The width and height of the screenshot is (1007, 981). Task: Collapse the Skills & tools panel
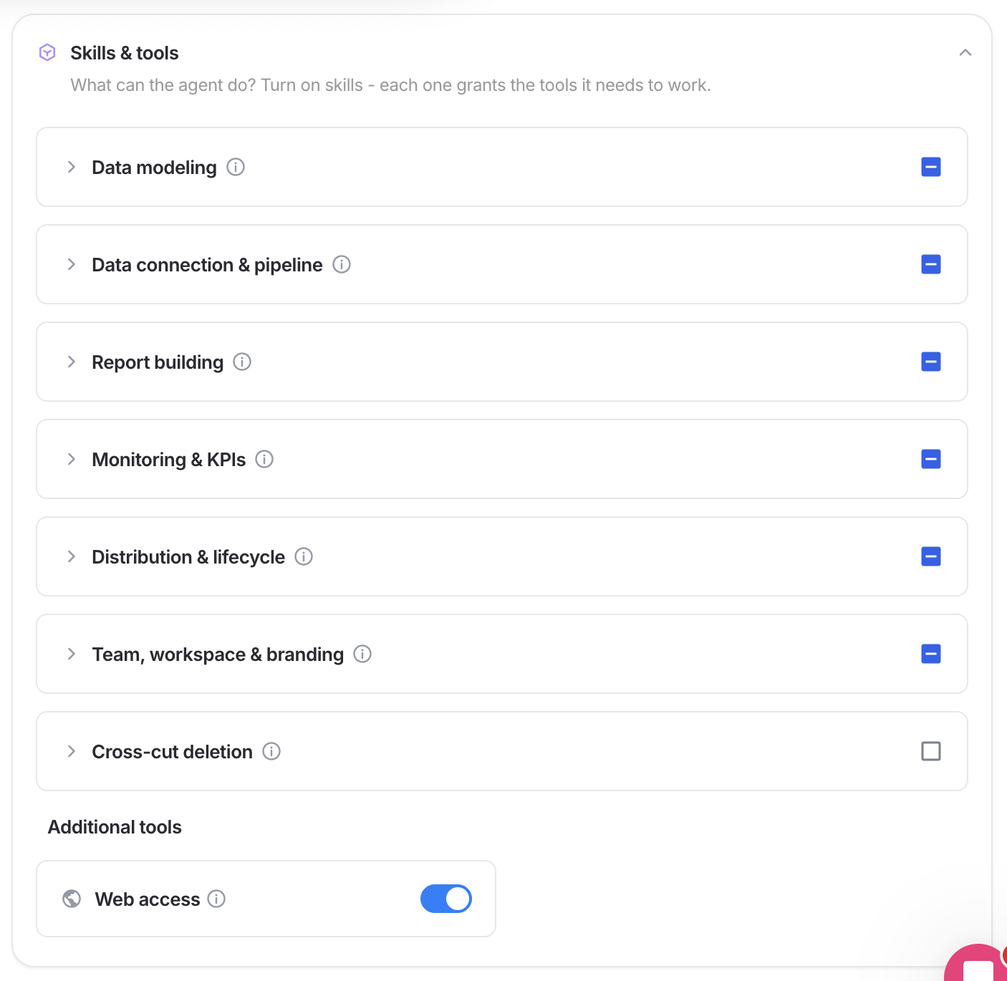(x=965, y=52)
